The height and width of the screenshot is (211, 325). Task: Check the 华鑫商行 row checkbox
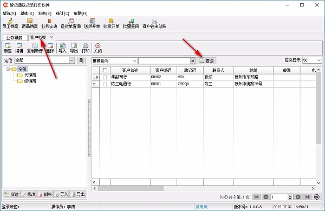(105, 77)
